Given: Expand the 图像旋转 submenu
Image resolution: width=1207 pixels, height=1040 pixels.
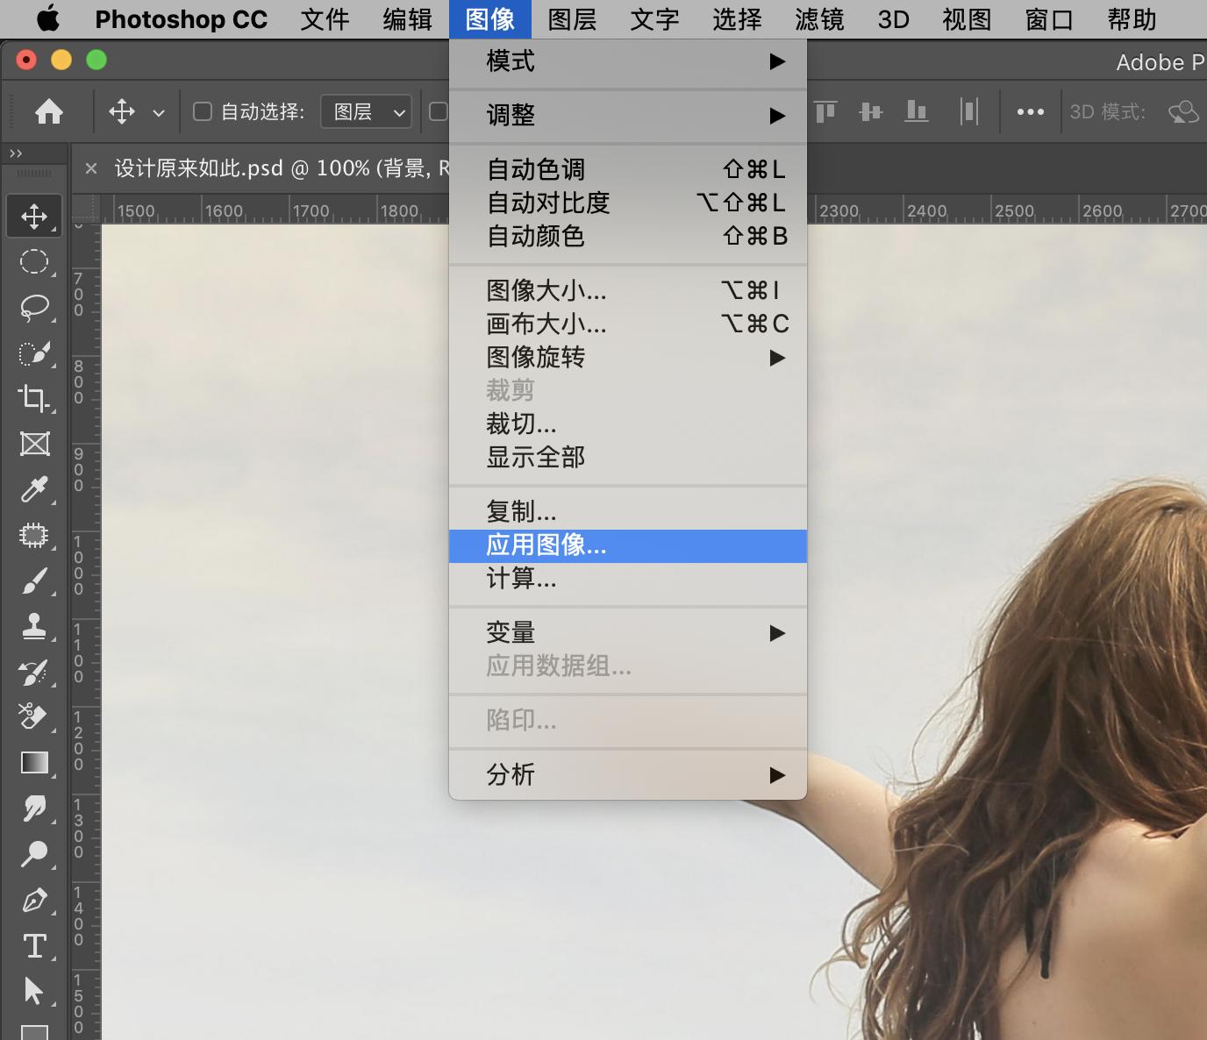Looking at the screenshot, I should tap(536, 357).
